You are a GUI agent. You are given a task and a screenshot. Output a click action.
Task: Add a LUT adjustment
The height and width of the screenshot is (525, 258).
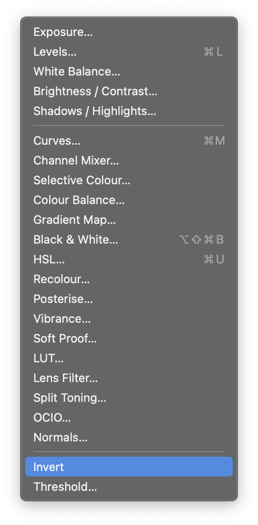pyautogui.click(x=129, y=358)
